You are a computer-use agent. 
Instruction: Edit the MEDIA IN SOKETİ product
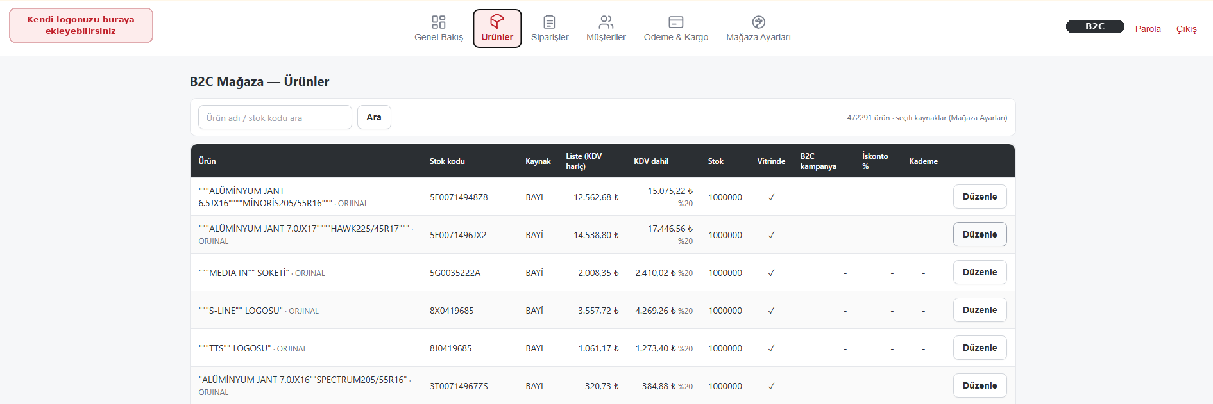point(980,272)
